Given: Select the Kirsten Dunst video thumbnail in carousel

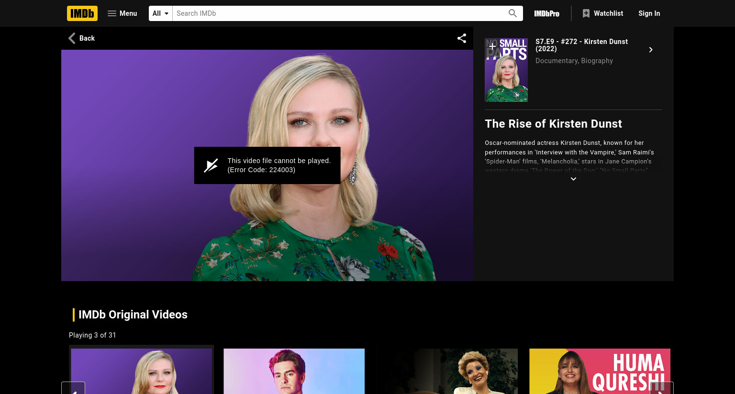Looking at the screenshot, I should coord(142,371).
